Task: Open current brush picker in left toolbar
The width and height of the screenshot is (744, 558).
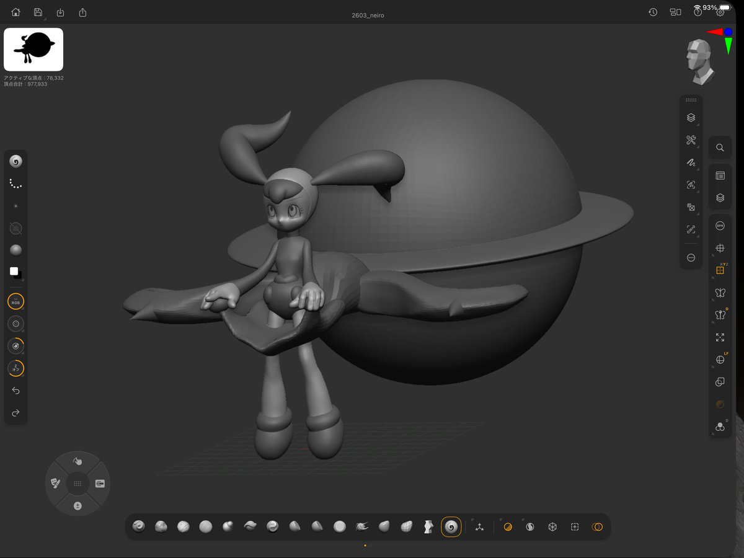Action: [x=16, y=161]
